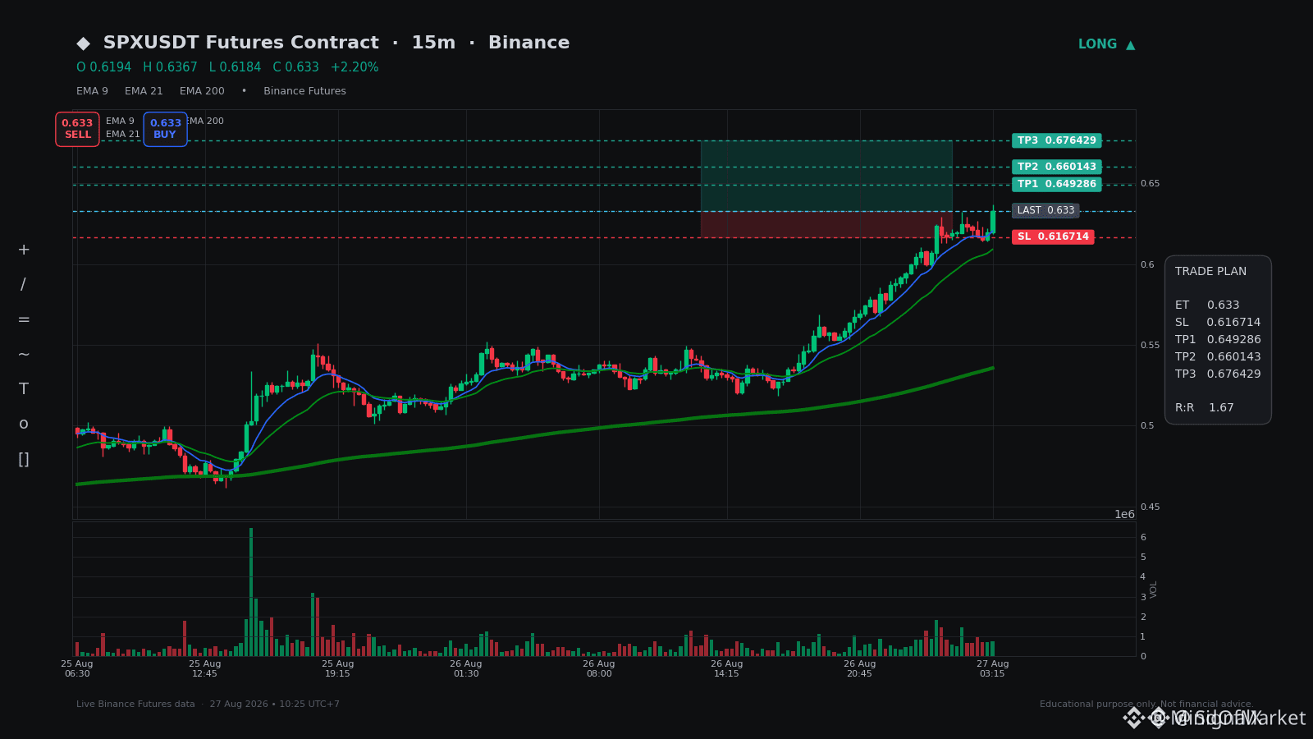
Task: Click the R:R 1.67 row in trade plan
Action: click(1205, 408)
